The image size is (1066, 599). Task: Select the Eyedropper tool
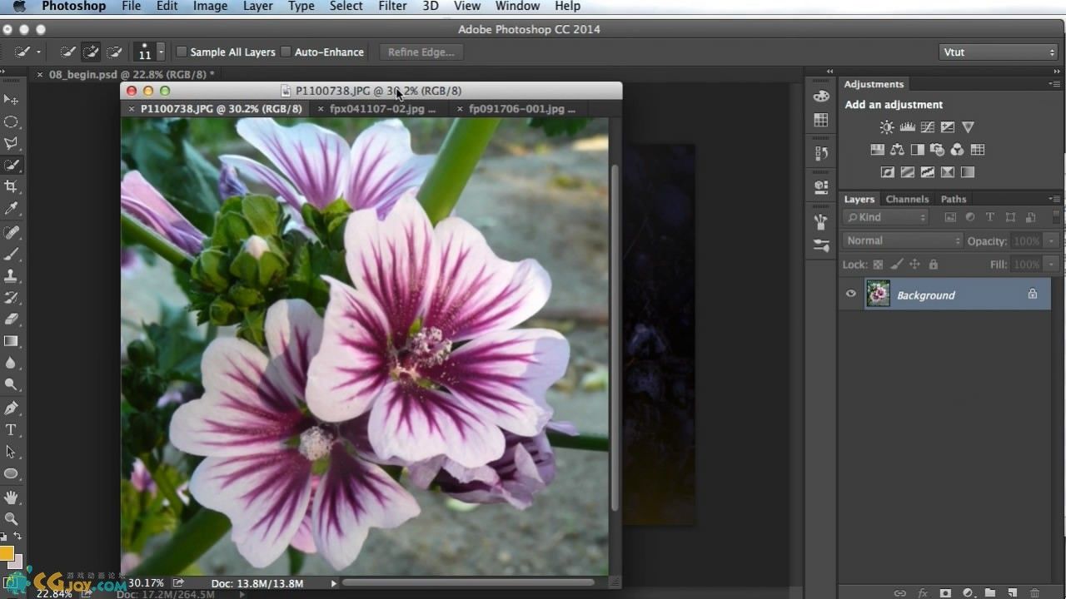coord(11,208)
